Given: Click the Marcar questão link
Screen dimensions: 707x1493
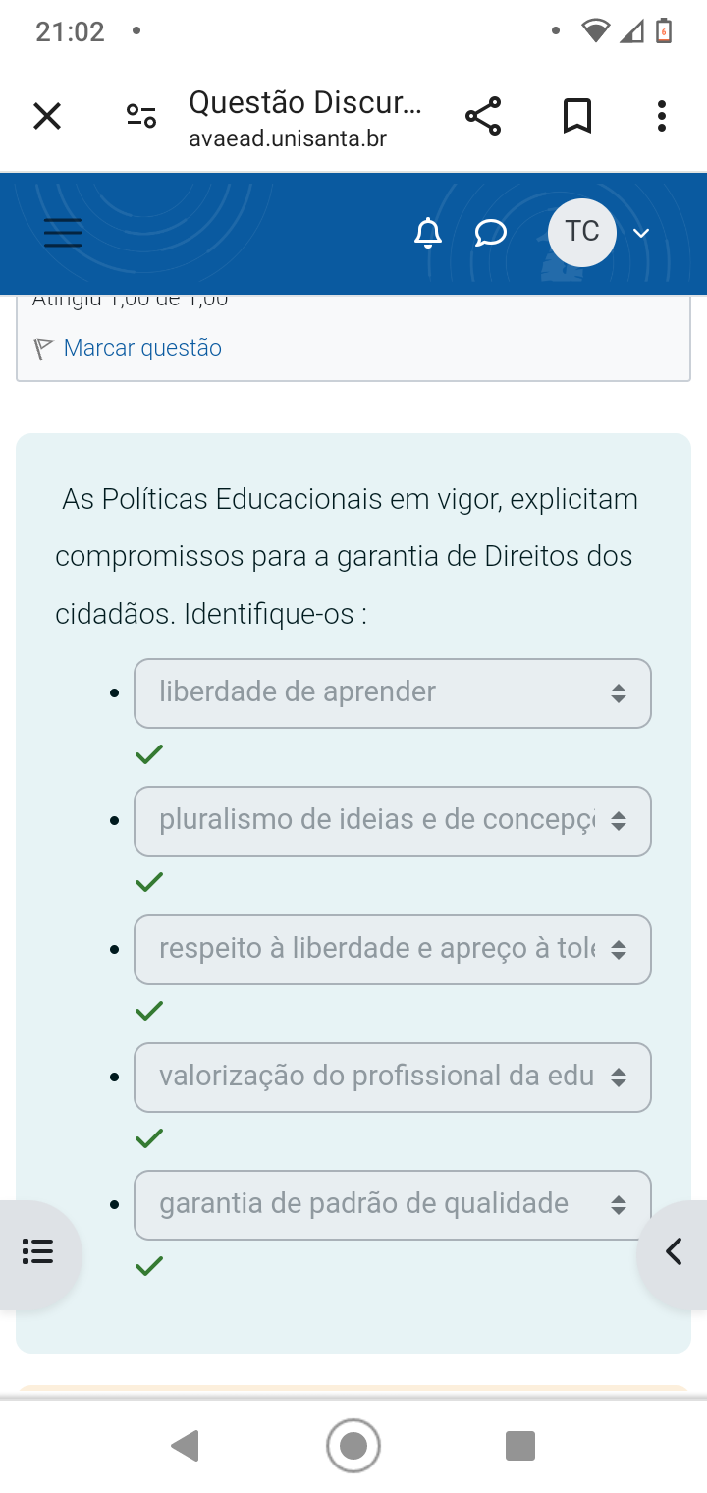Looking at the screenshot, I should click(x=142, y=348).
